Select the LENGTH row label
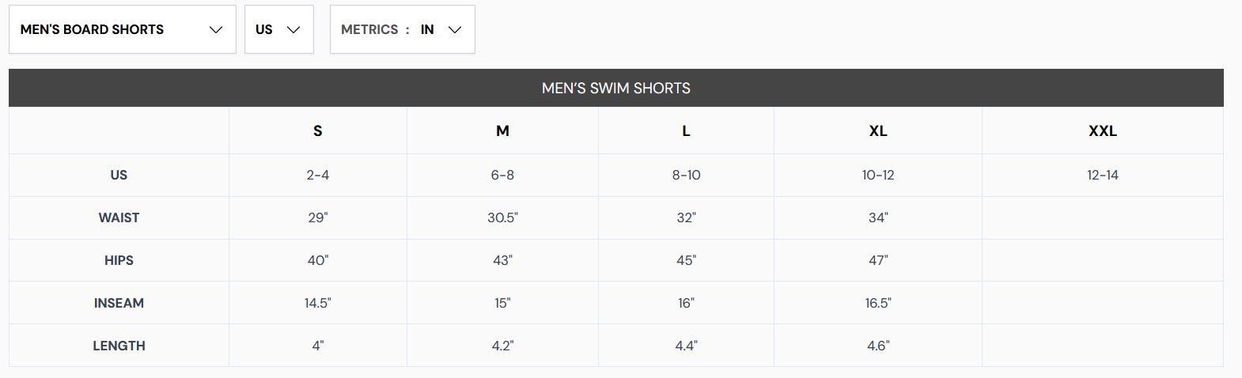 click(119, 346)
